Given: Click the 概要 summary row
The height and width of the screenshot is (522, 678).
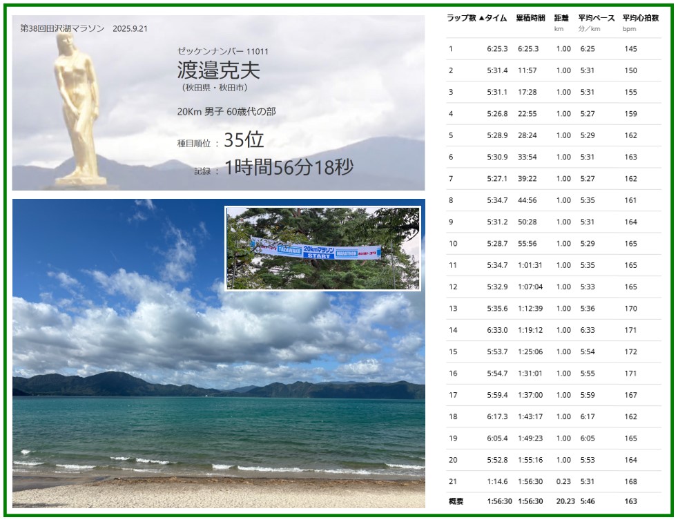Looking at the screenshot, I should pos(552,501).
